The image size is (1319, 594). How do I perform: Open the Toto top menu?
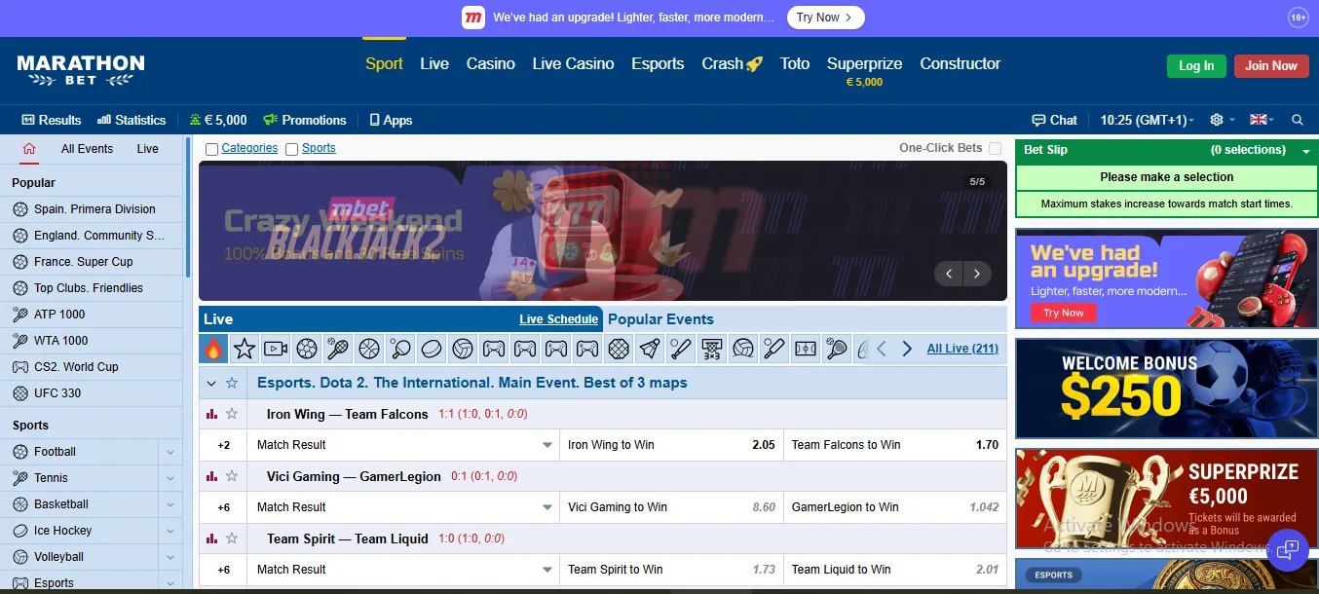point(795,63)
